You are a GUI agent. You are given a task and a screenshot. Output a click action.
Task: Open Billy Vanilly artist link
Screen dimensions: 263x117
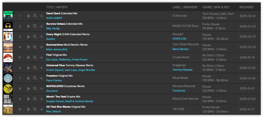click(53, 29)
